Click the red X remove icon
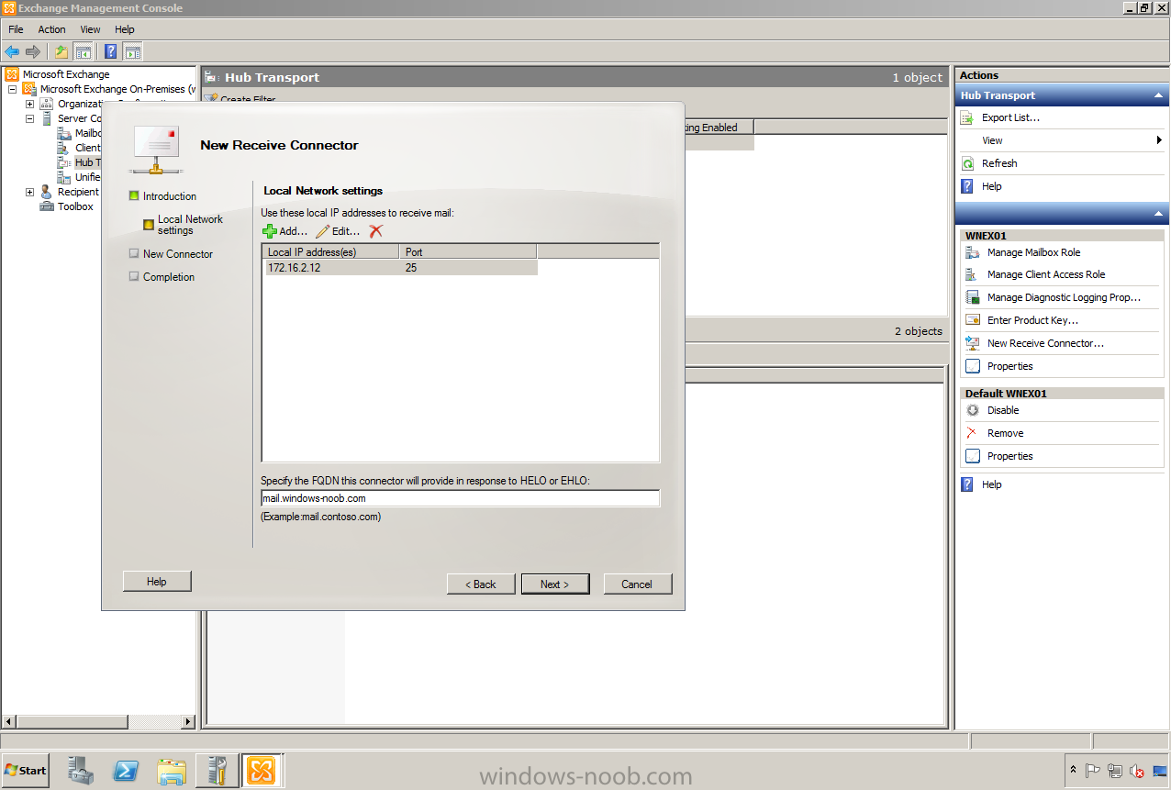 click(x=375, y=231)
